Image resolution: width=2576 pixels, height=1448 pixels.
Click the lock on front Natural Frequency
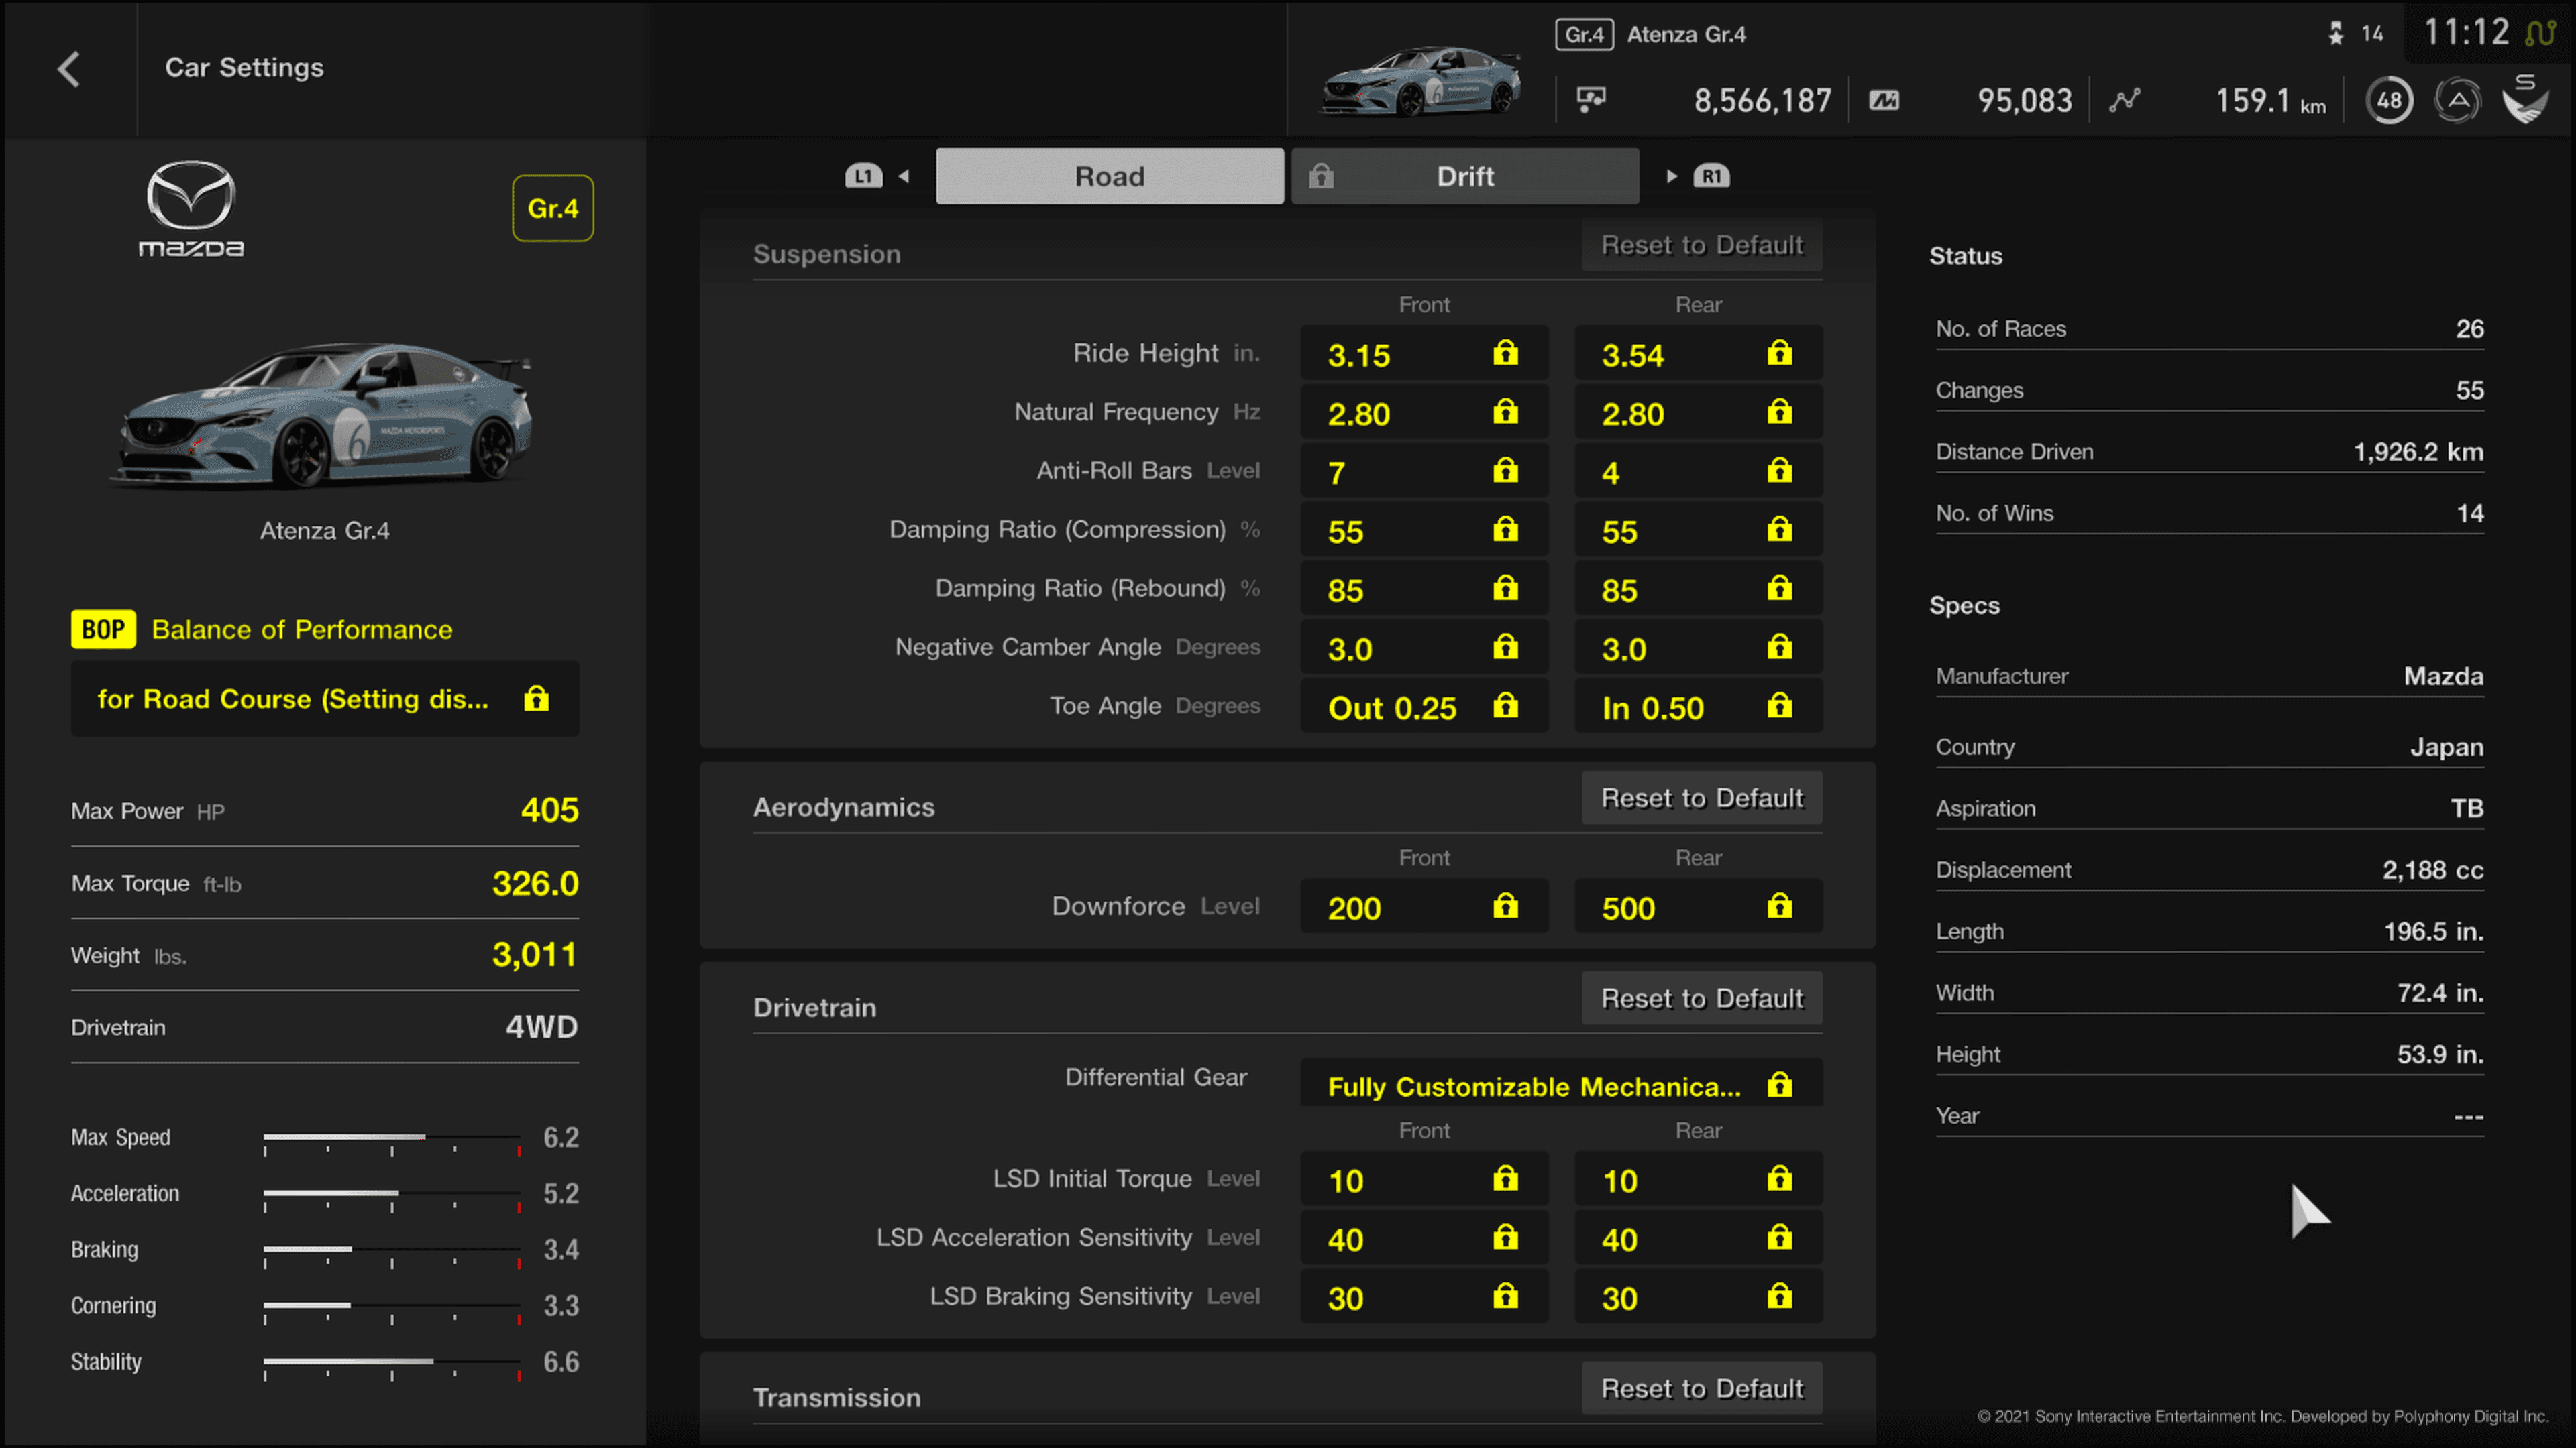[1505, 412]
